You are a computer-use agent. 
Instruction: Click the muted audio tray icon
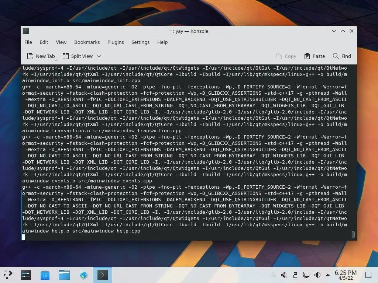(284, 275)
